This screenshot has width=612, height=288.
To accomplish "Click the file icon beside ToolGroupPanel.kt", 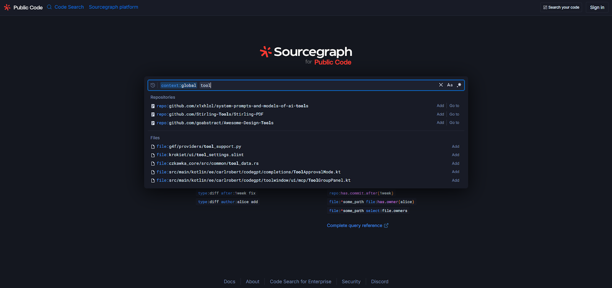I will 153,180.
